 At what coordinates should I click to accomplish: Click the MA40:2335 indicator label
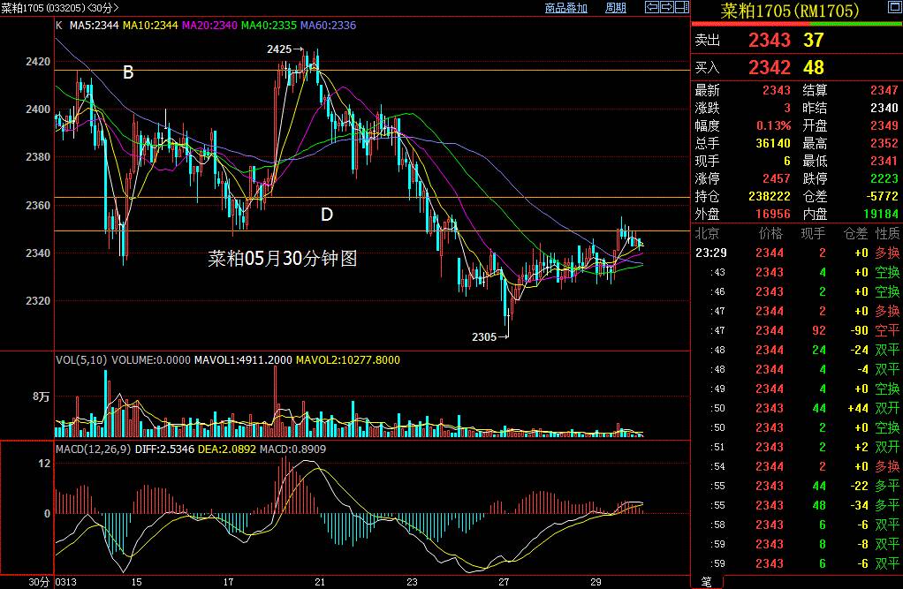[269, 26]
